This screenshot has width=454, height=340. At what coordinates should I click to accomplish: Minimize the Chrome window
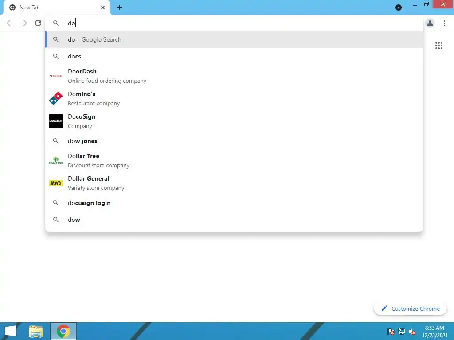click(x=415, y=5)
